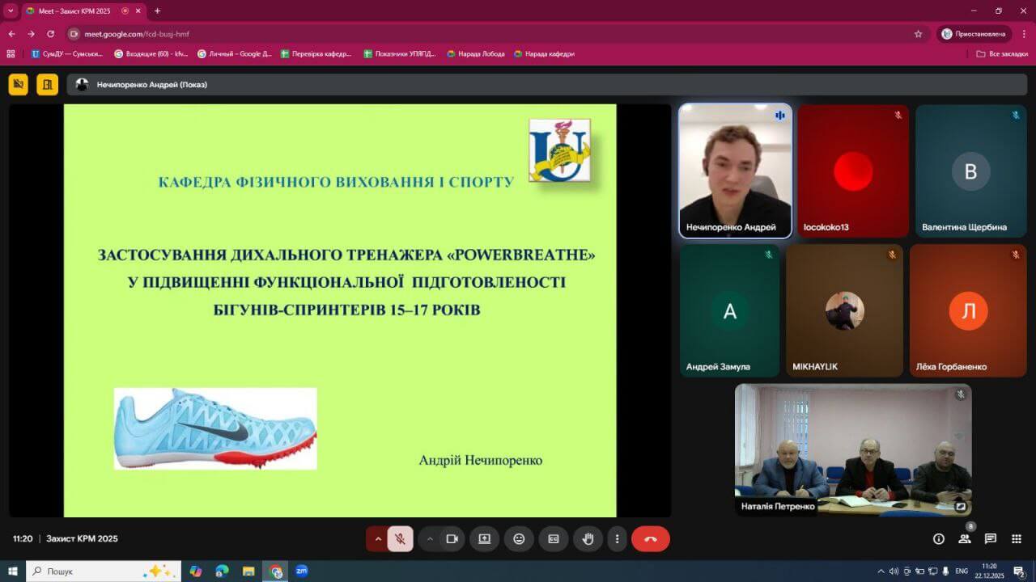Screen dimensions: 1036x582
Task: Click the Наталія Петренко video tile
Action: [852, 449]
